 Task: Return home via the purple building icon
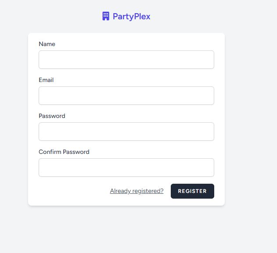[105, 17]
